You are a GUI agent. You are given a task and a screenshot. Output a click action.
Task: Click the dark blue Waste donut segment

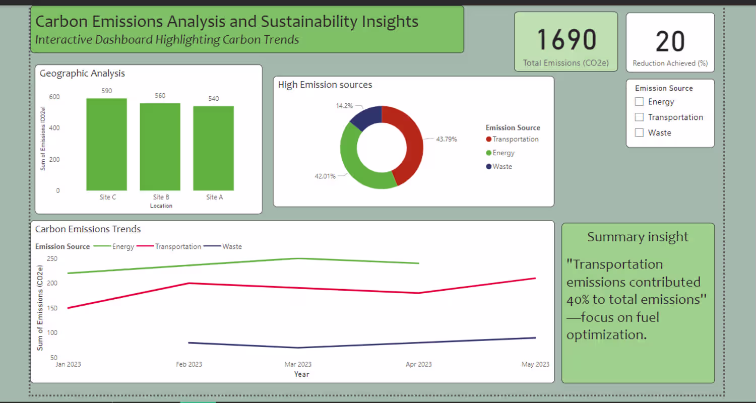(x=367, y=116)
